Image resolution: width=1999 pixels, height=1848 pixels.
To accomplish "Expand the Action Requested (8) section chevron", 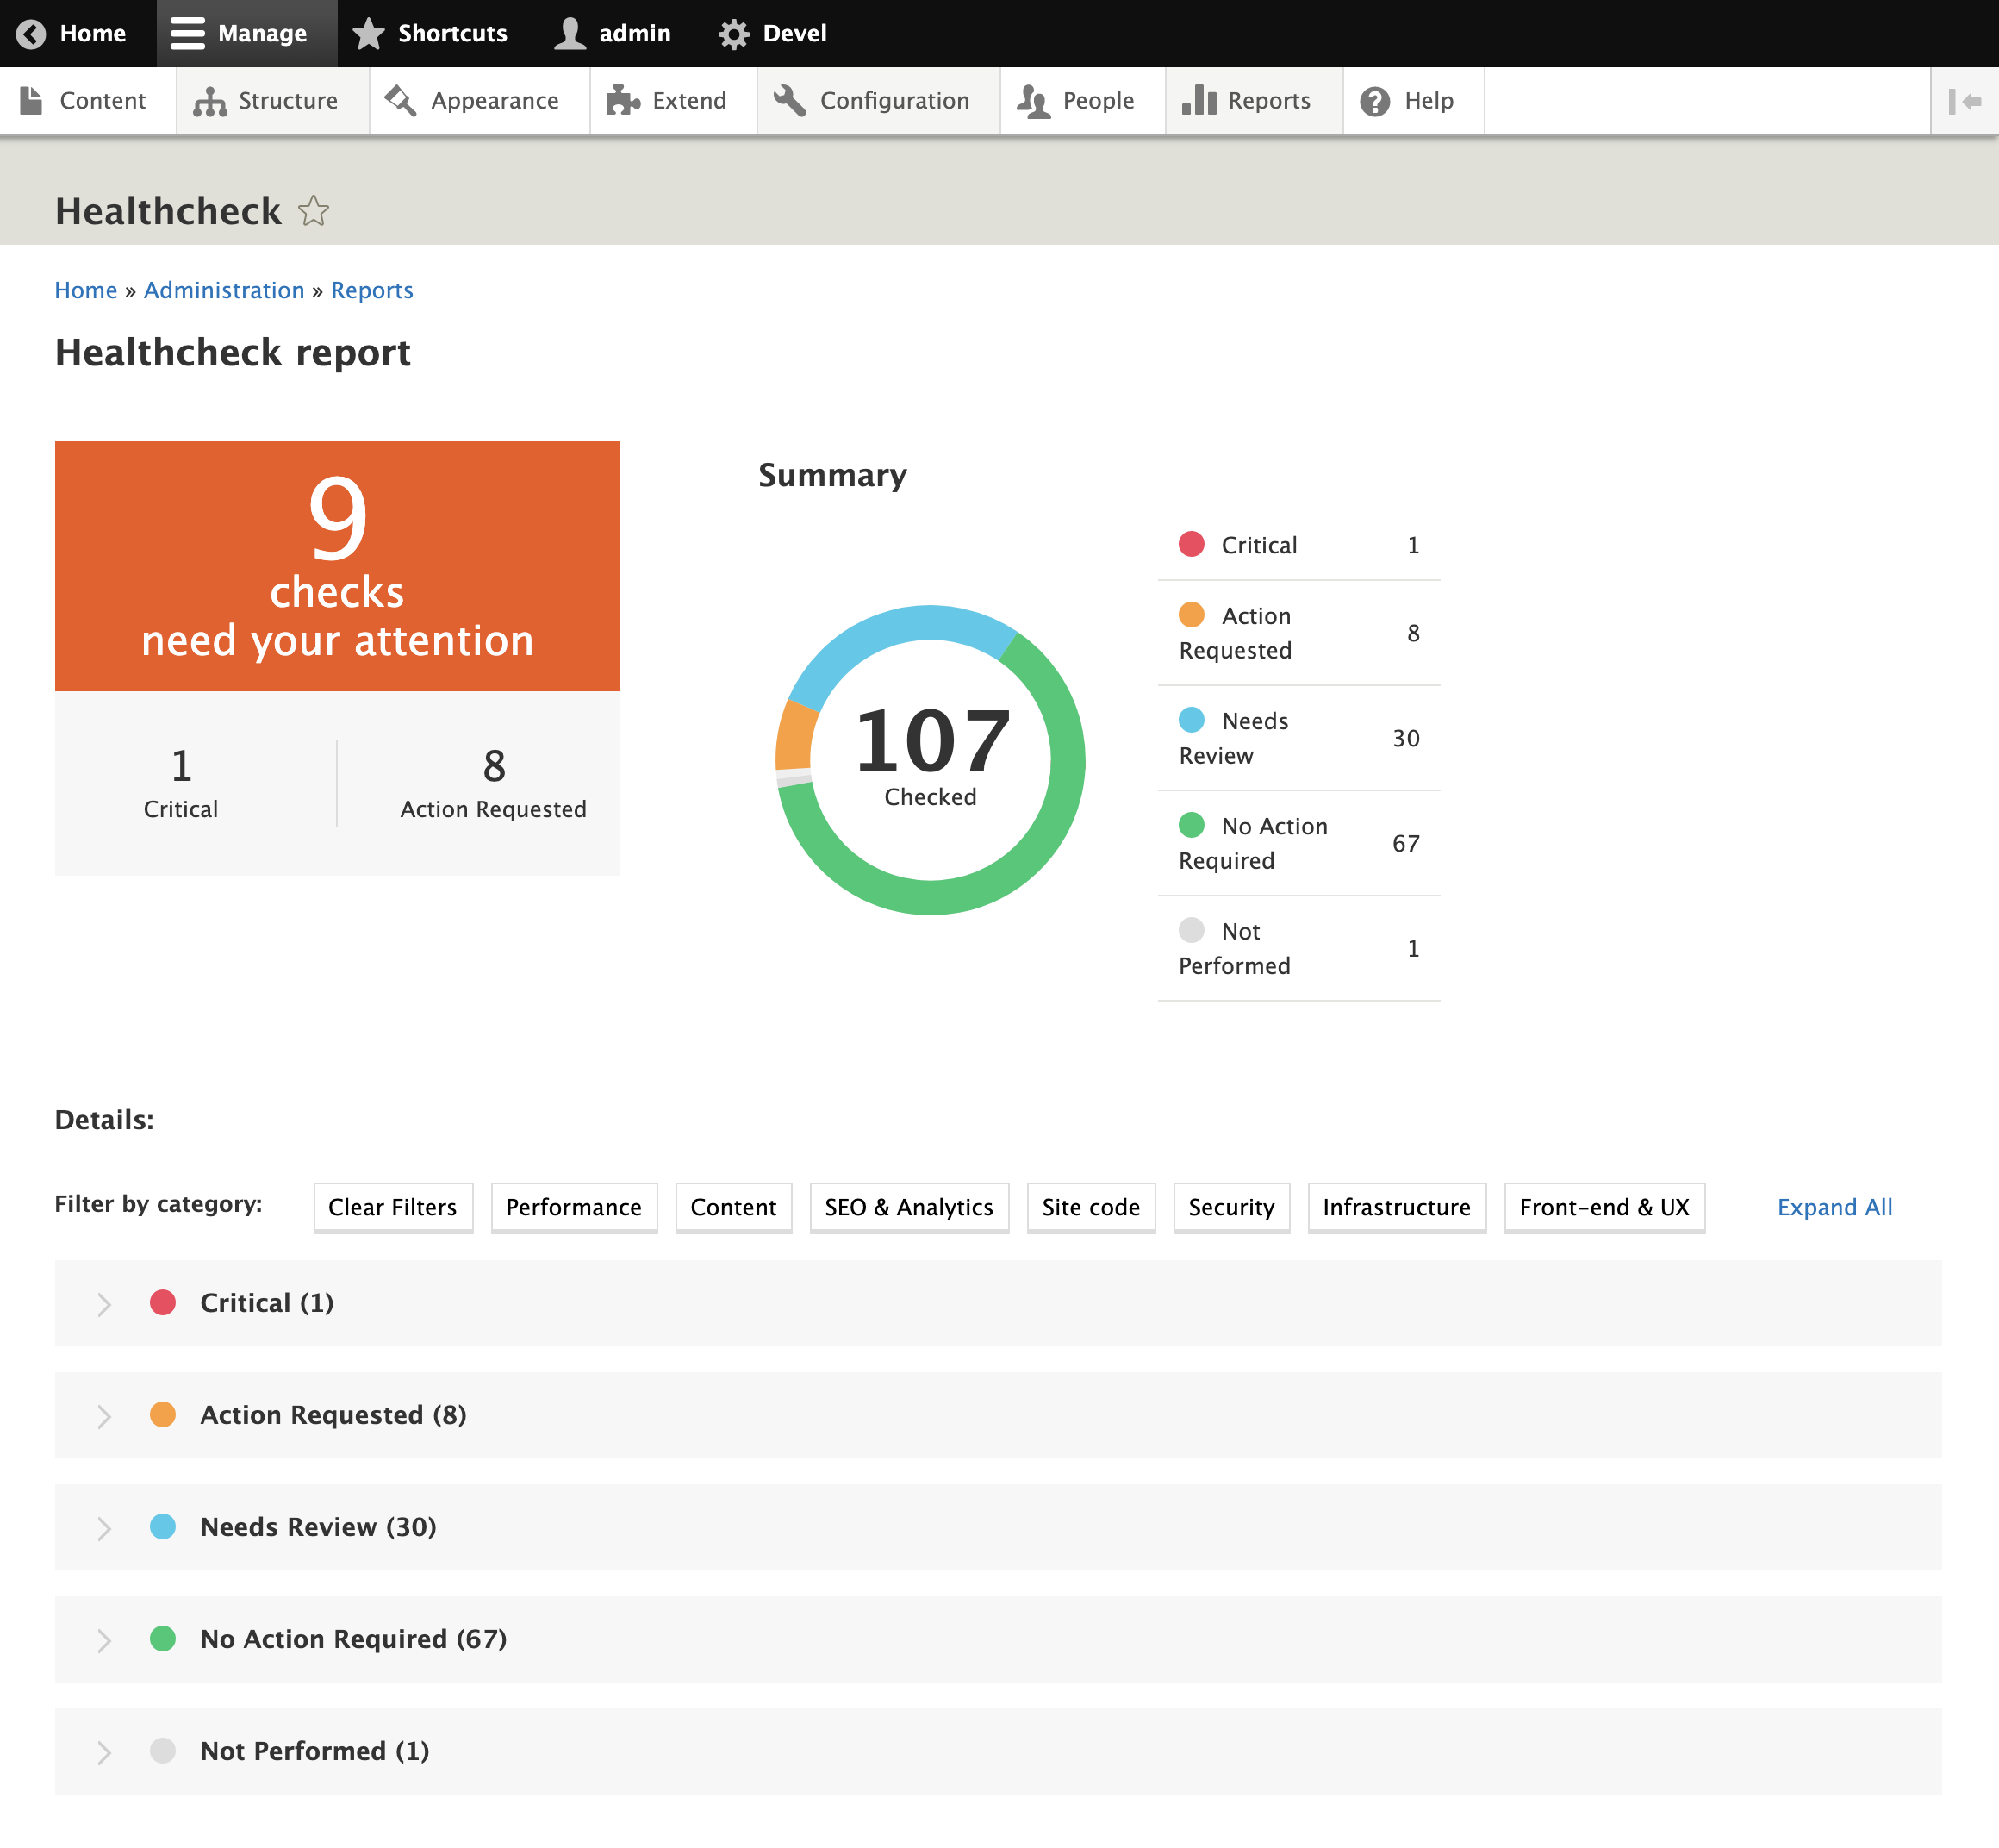I will pyautogui.click(x=104, y=1416).
